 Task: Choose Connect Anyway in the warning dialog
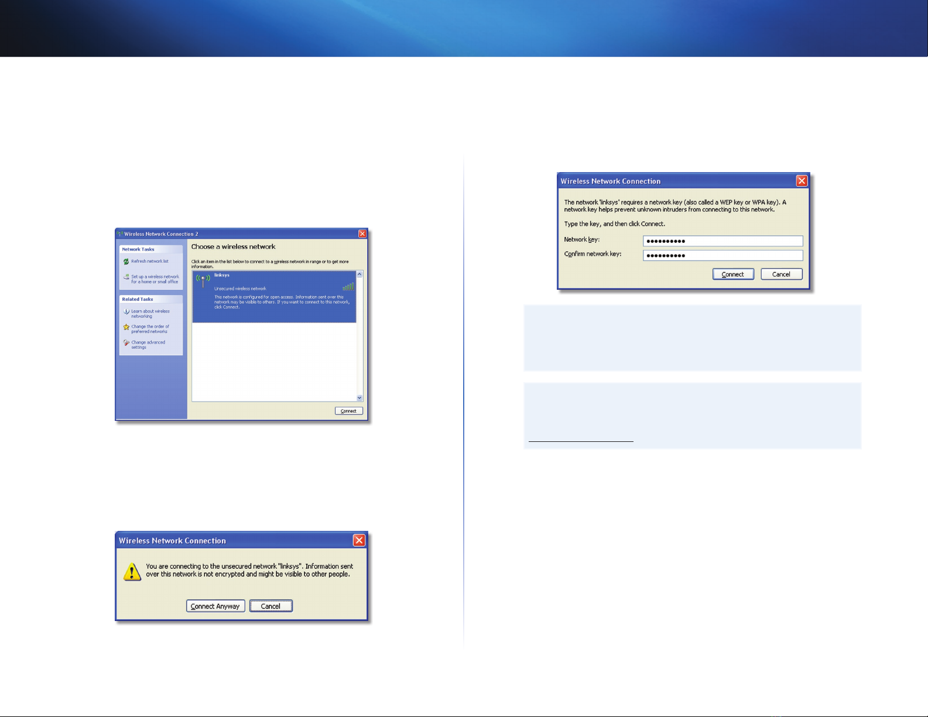[215, 606]
